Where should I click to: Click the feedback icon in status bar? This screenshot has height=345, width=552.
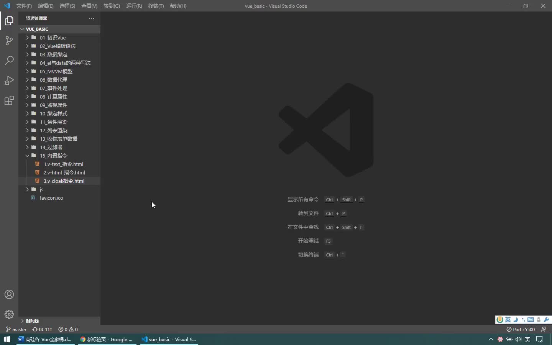[544, 329]
